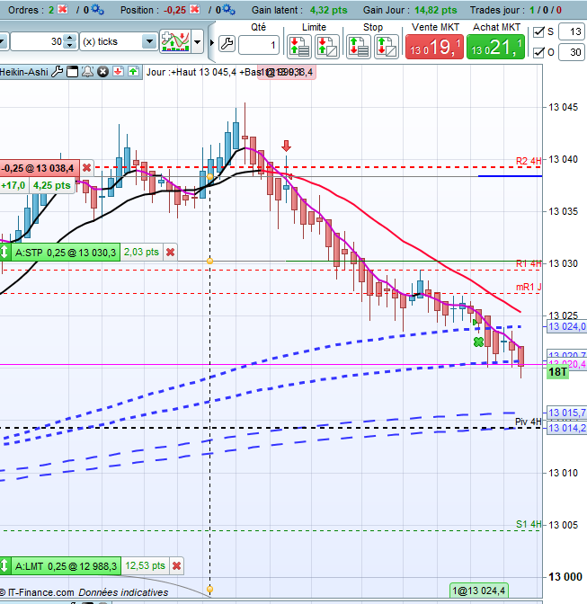The image size is (587, 604).
Task: Click the 18T countdown label on price axis
Action: point(557,372)
